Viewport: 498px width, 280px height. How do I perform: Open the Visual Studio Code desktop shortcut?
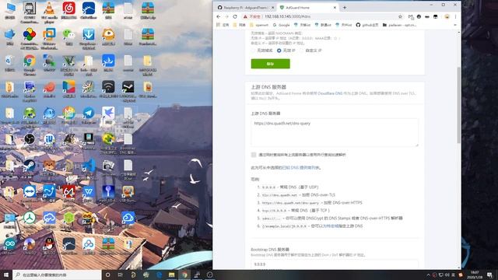click(x=89, y=166)
